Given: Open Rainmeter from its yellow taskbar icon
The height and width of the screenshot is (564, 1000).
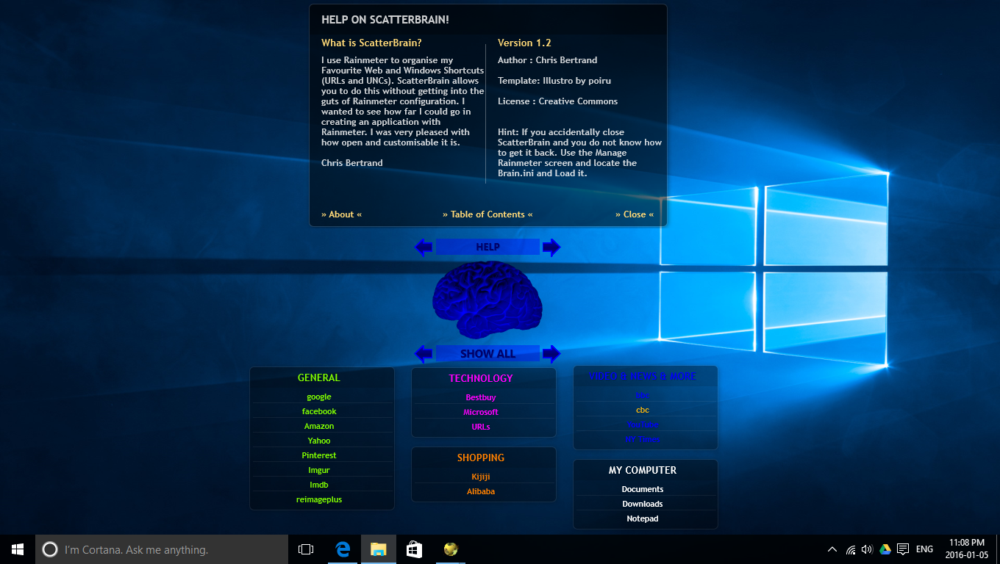Looking at the screenshot, I should 450,549.
